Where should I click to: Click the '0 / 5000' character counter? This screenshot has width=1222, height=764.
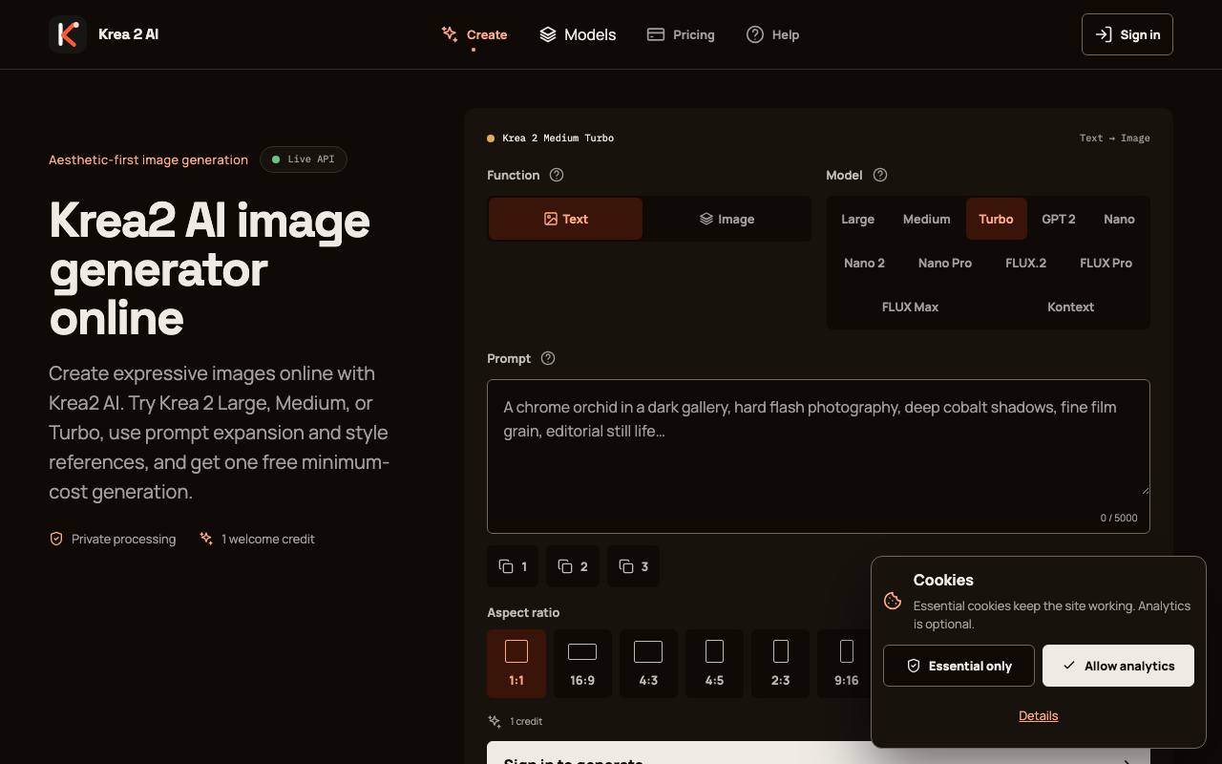pos(1119,518)
